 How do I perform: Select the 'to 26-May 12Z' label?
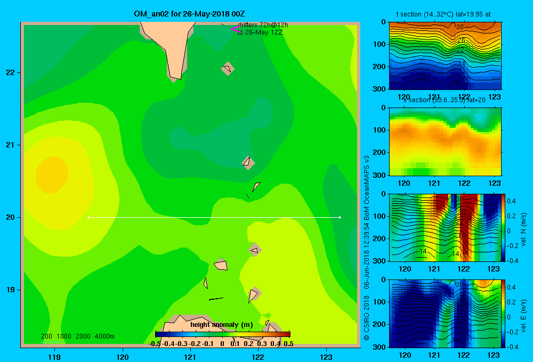[261, 32]
